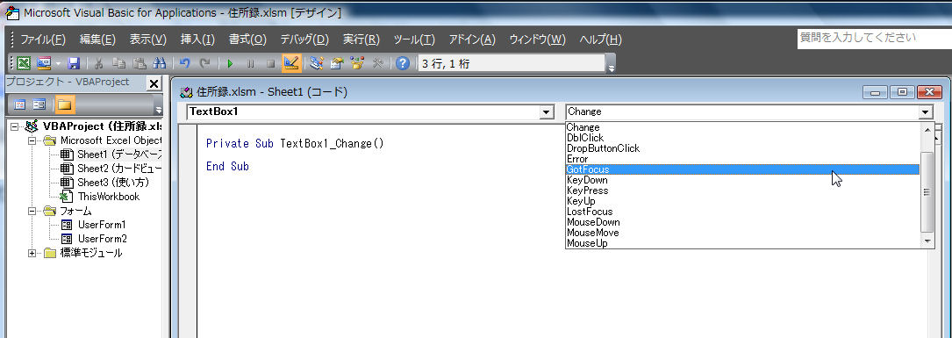952x338 pixels.
Task: Open the ツール(T) menu
Action: pos(414,40)
